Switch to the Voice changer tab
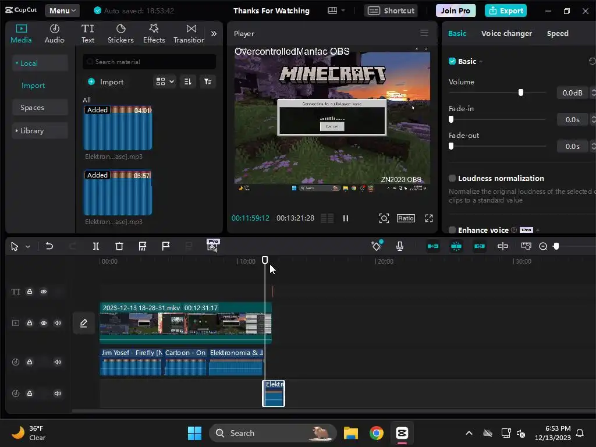The width and height of the screenshot is (596, 447). [506, 33]
